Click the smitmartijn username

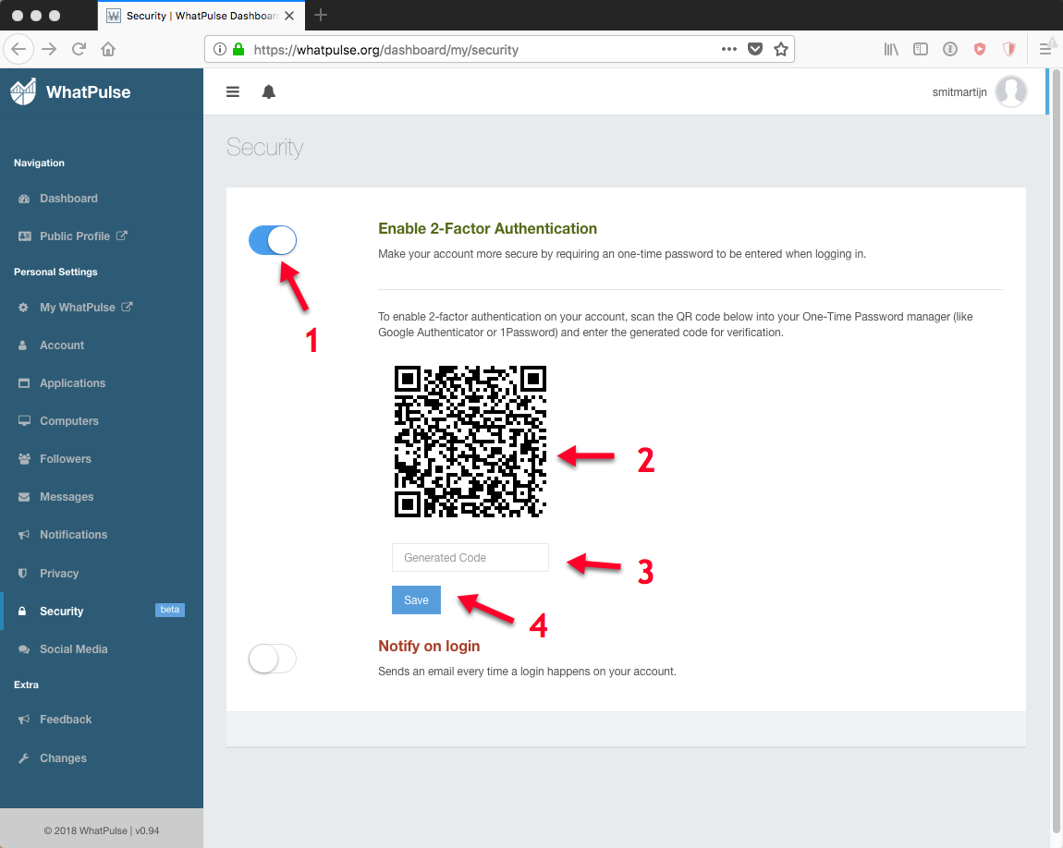[959, 92]
